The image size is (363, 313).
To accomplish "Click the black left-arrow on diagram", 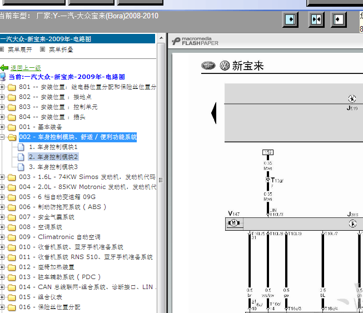I will 214,113.
